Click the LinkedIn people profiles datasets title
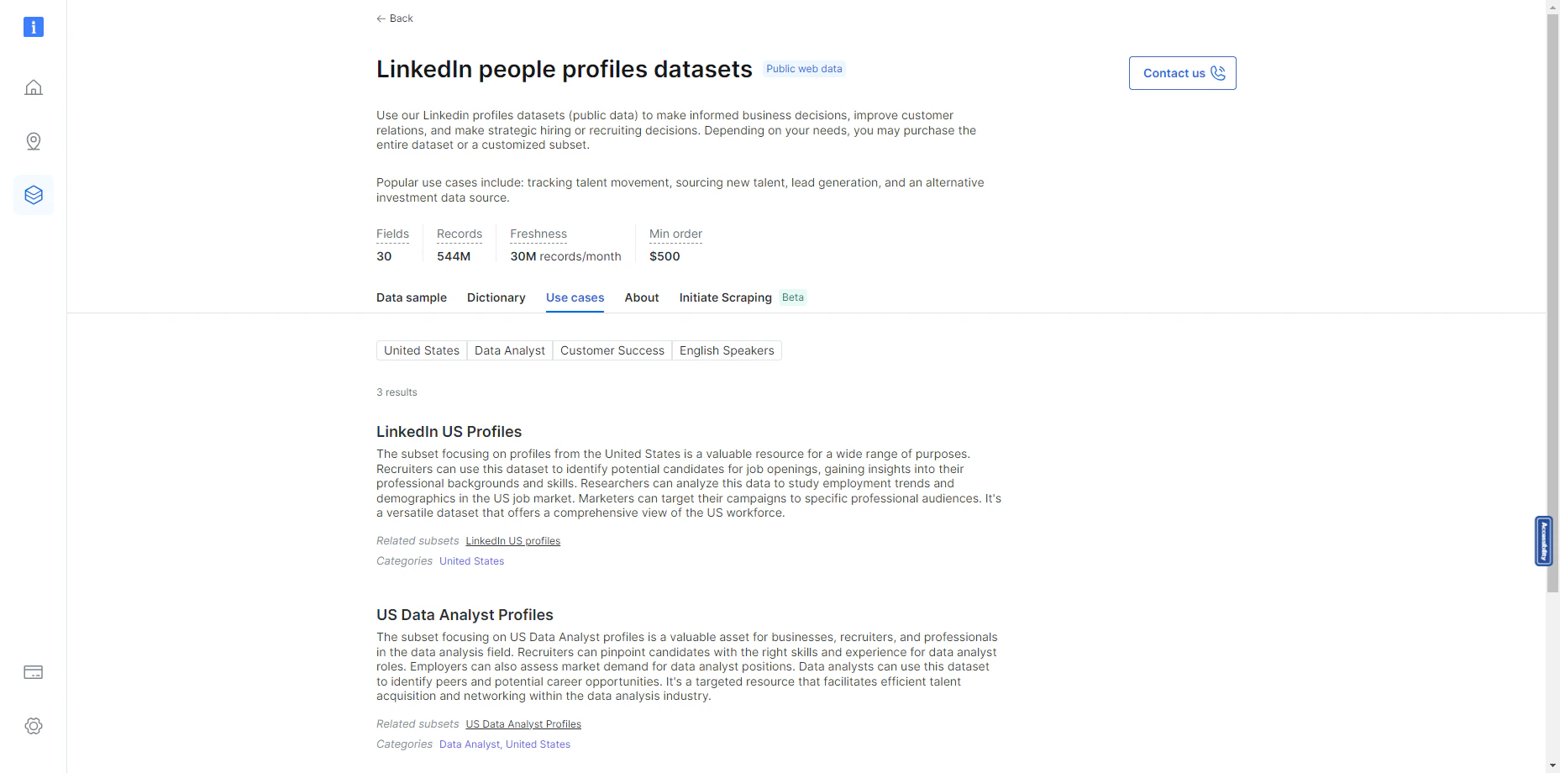The height and width of the screenshot is (773, 1560). (x=565, y=69)
